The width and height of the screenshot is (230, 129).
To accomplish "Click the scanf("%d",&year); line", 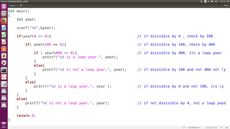I will pos(36,28).
